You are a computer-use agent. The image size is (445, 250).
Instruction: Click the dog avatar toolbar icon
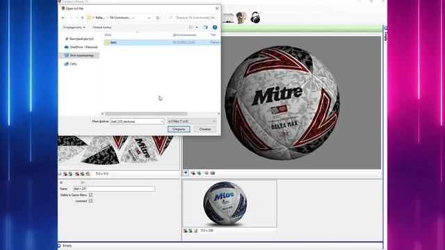tap(241, 17)
